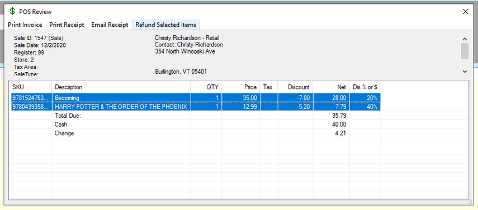478x210 pixels.
Task: Click the 7.79 net cell
Action: (x=332, y=107)
